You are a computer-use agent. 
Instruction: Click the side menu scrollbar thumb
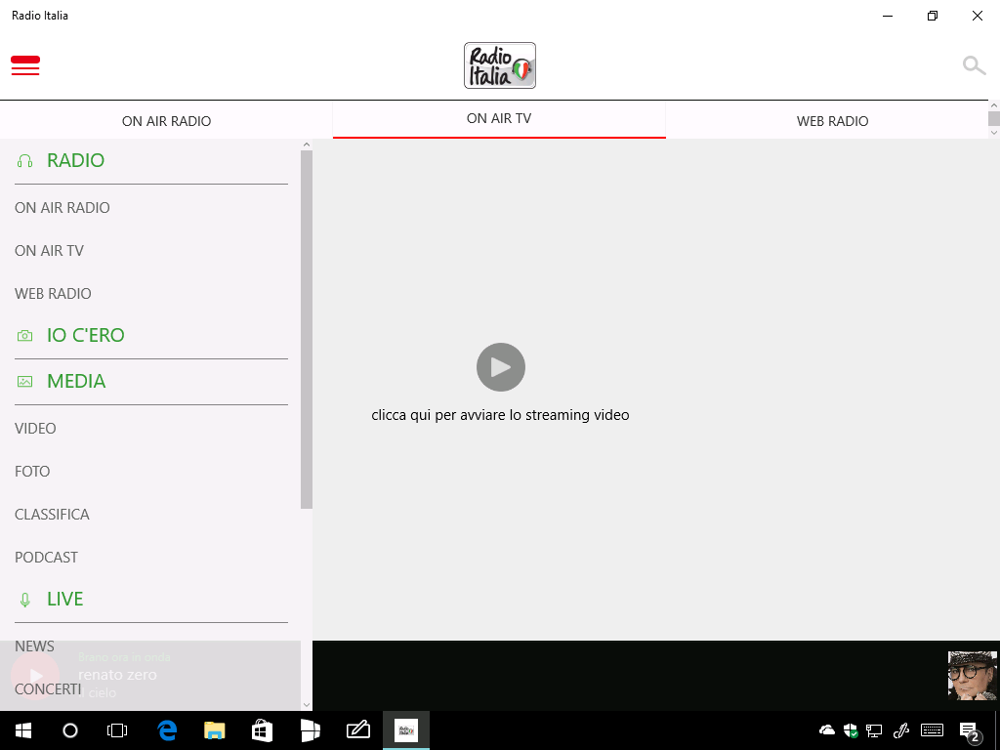pos(307,330)
